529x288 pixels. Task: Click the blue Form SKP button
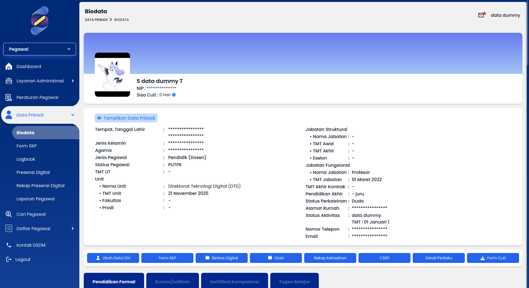pyautogui.click(x=167, y=258)
